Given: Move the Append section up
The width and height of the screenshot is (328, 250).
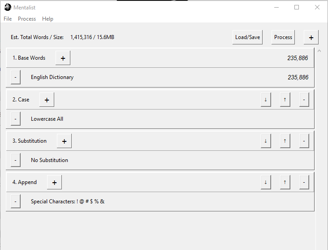Looking at the screenshot, I should coord(285,182).
